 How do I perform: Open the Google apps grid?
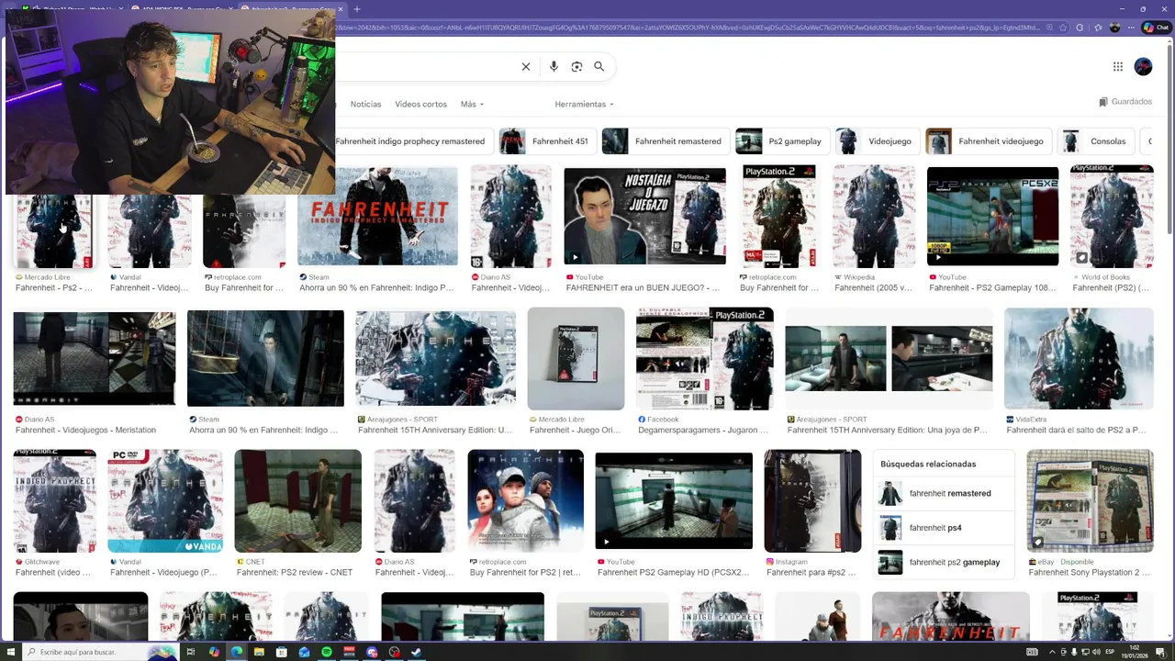(1118, 66)
